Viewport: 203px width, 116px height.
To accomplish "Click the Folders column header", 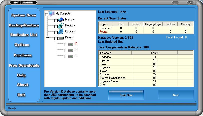I will coord(136,24).
